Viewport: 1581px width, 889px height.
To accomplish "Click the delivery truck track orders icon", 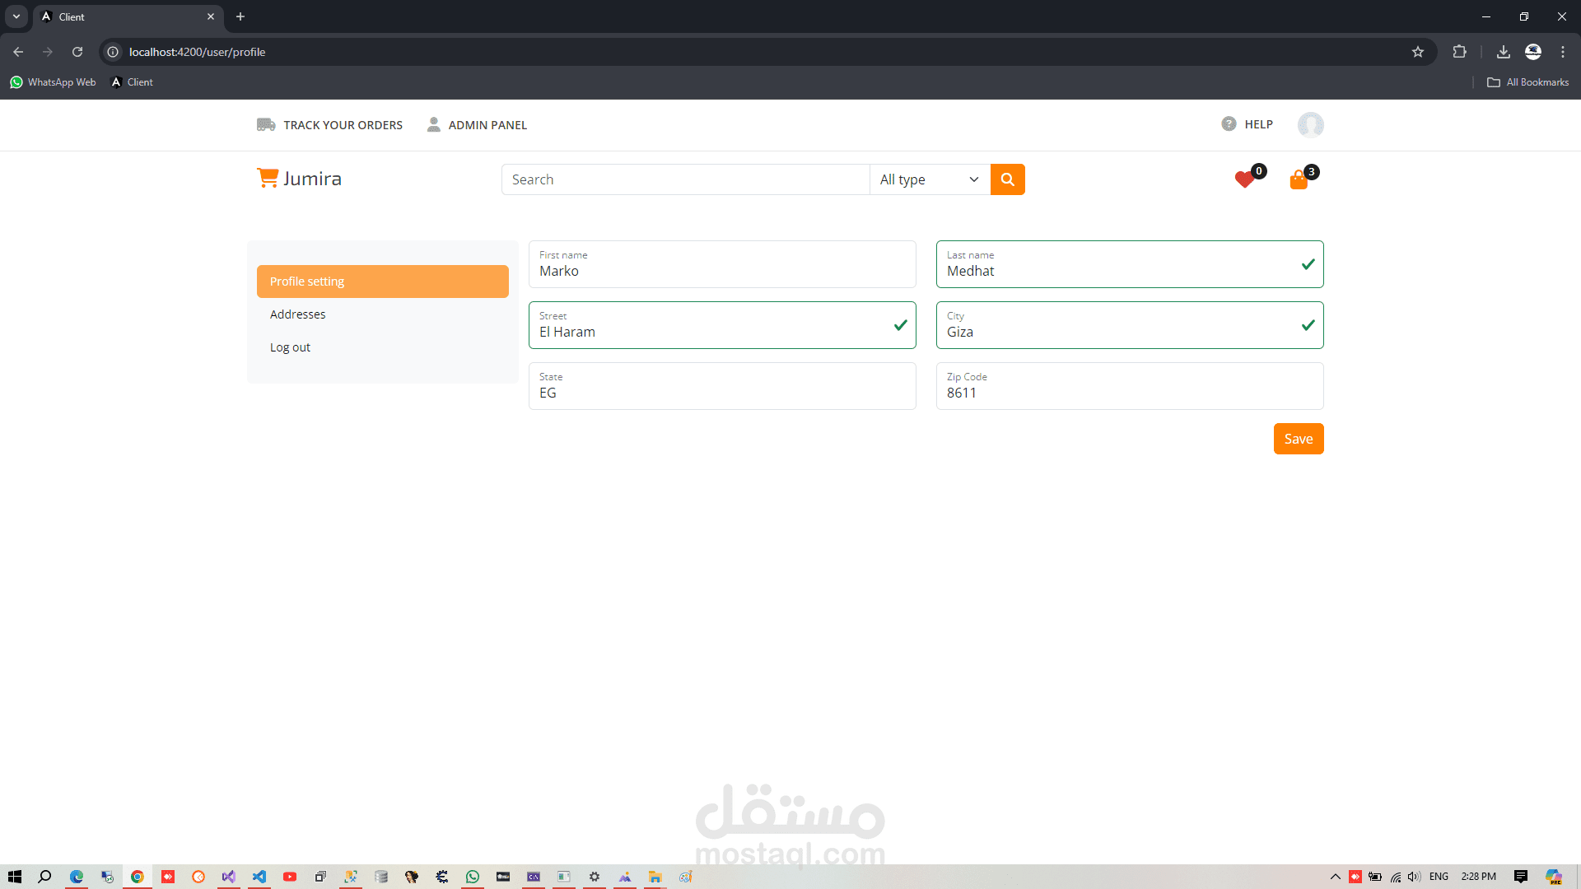I will click(x=266, y=124).
